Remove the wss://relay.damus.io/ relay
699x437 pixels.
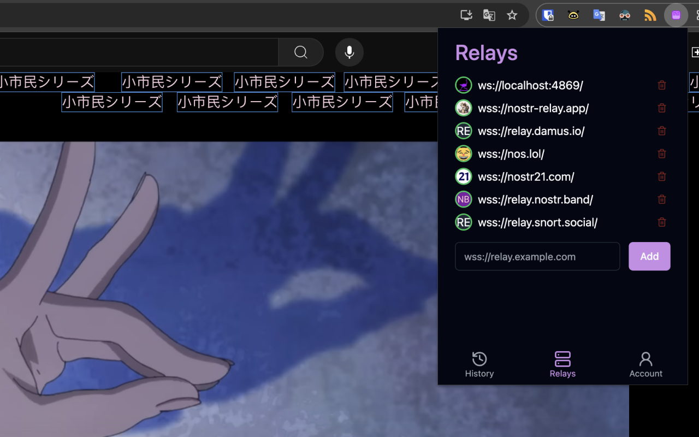pyautogui.click(x=662, y=131)
